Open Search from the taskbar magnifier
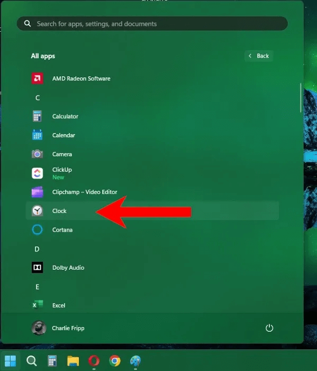The width and height of the screenshot is (317, 371). pyautogui.click(x=31, y=361)
